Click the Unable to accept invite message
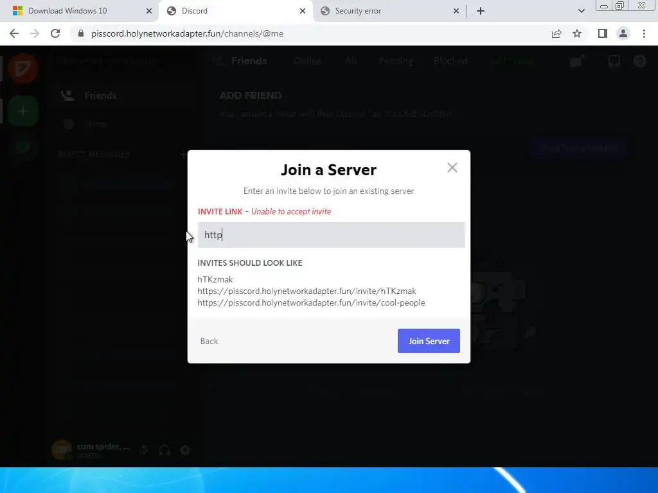Viewport: 658px width, 493px height. [291, 212]
